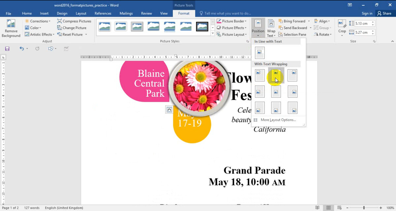The image size is (396, 211).
Task: Click Send Backward
Action: pyautogui.click(x=293, y=28)
